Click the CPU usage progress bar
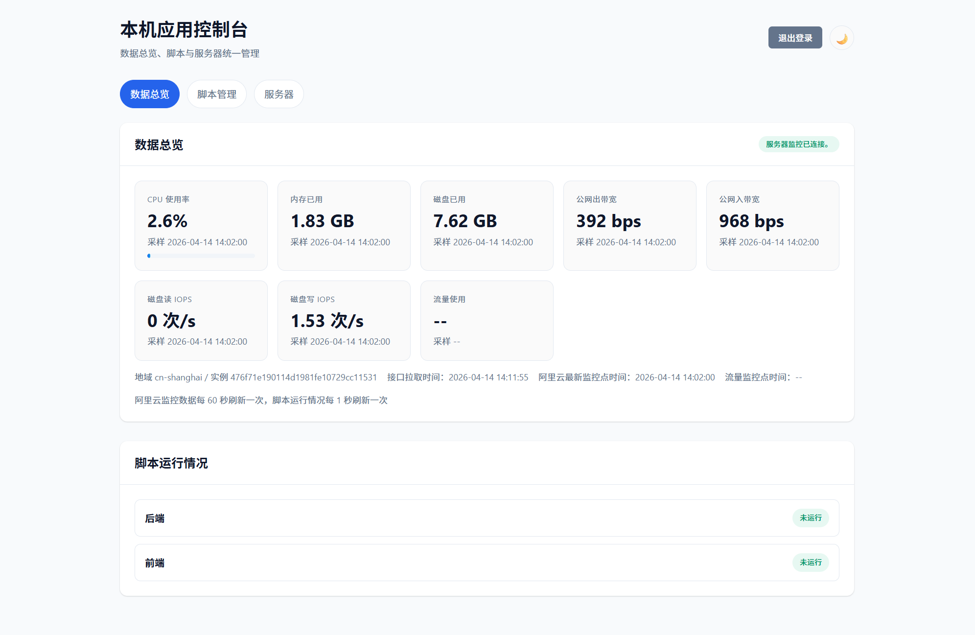The image size is (975, 635). coord(201,256)
